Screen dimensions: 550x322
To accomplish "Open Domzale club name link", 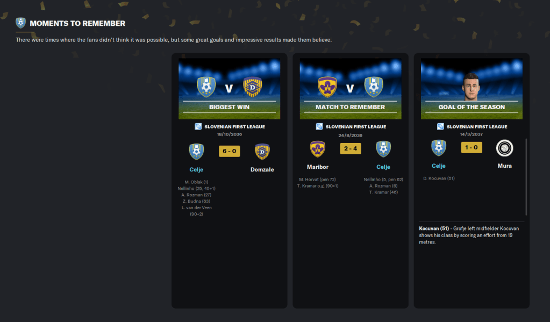I will click(262, 169).
